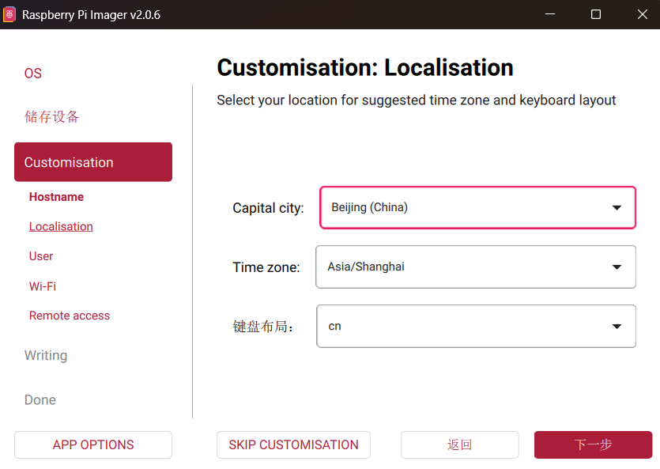Expand the 键盘布局 keyboard layout dropdown arrow
This screenshot has height=469, width=660.
tap(617, 327)
